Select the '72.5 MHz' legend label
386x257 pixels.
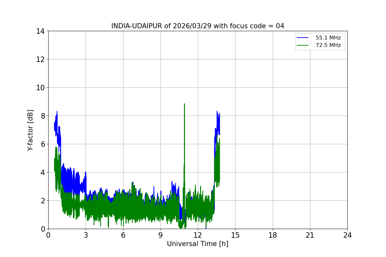pyautogui.click(x=328, y=45)
